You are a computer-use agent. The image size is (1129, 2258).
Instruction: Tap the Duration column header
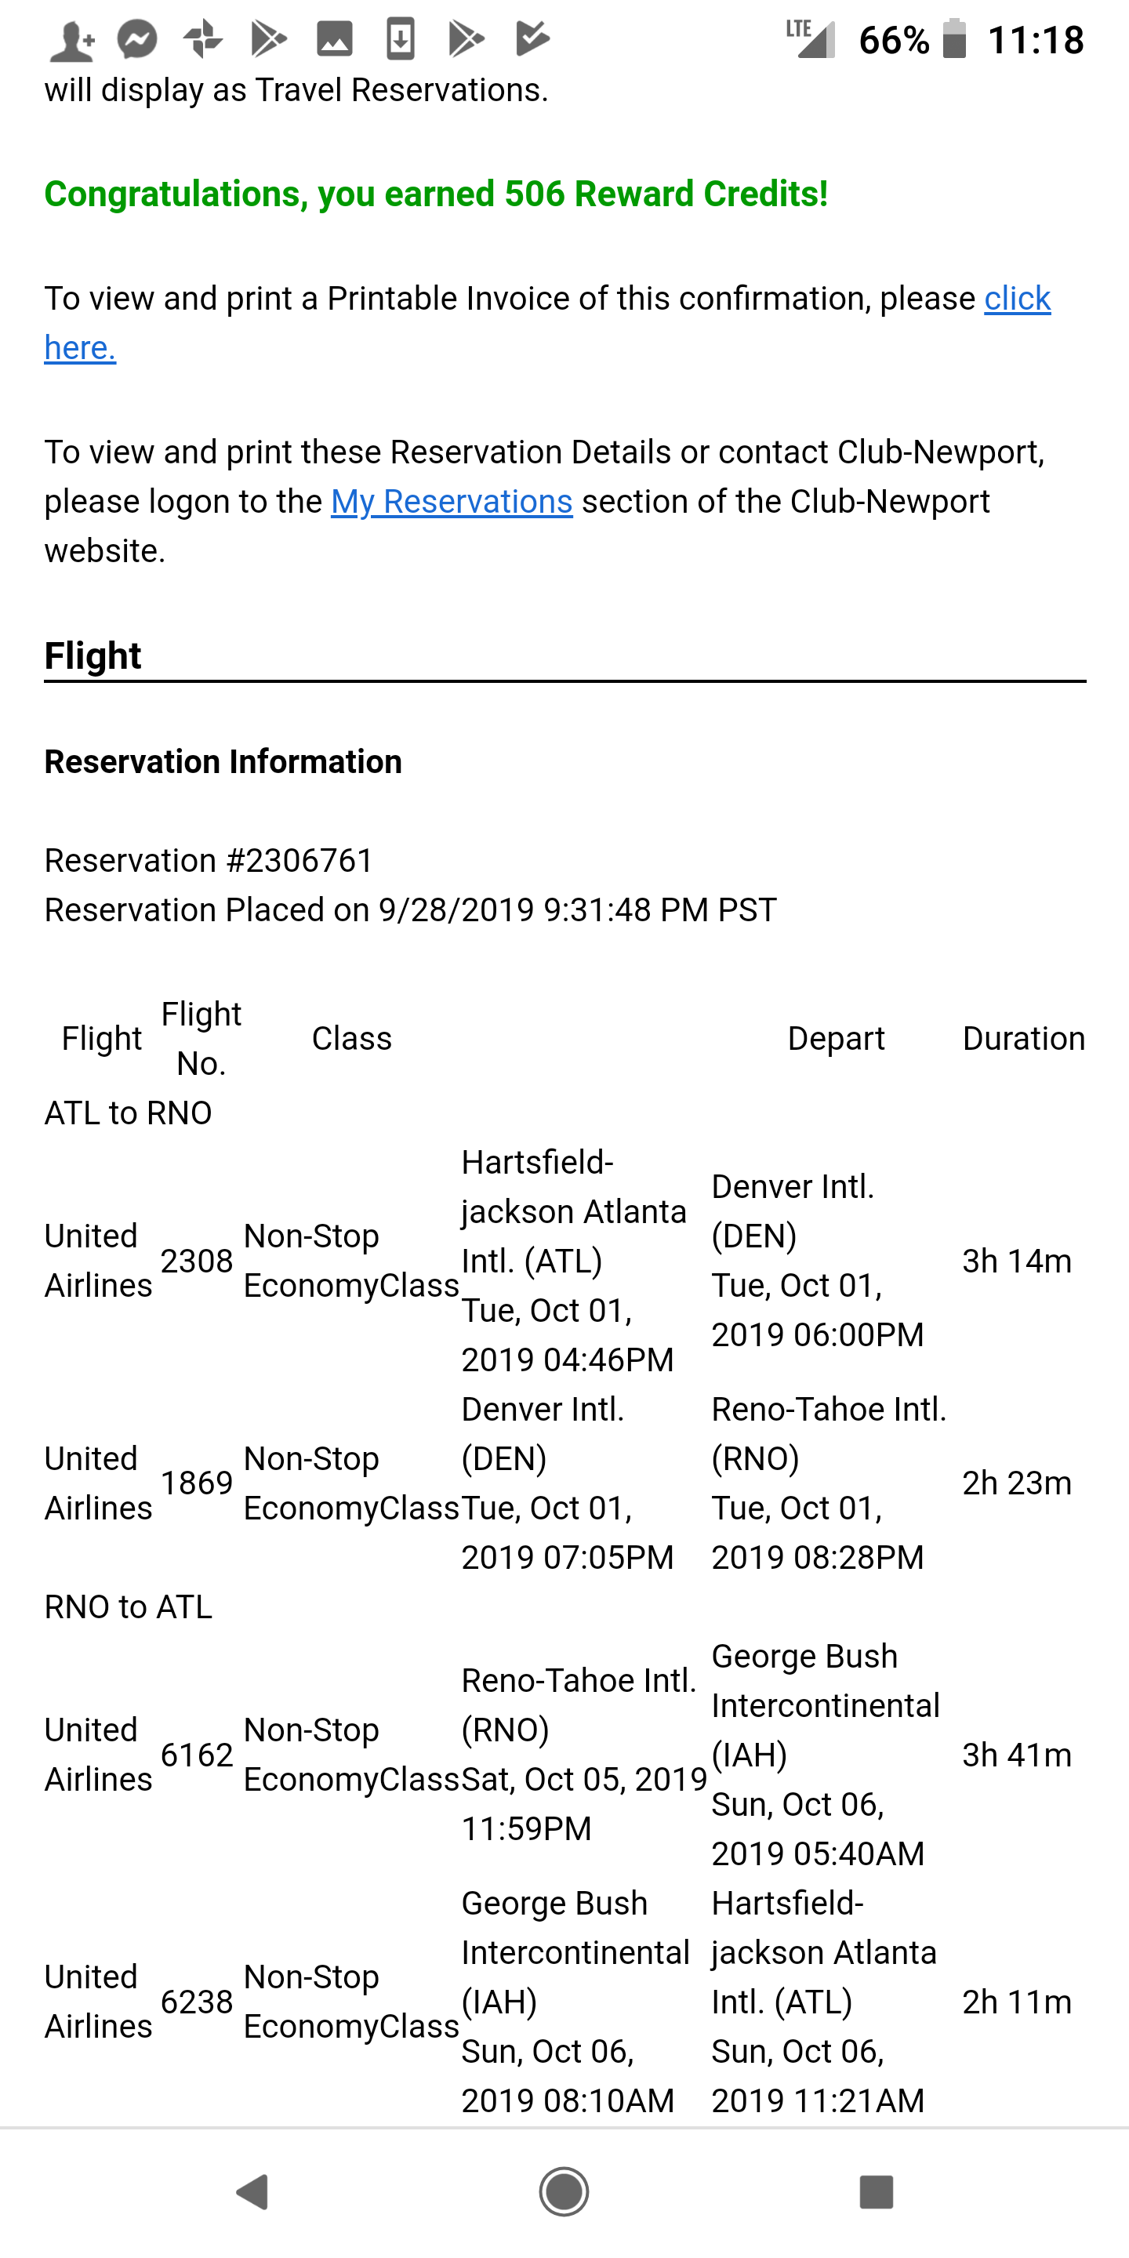[x=1024, y=1039]
